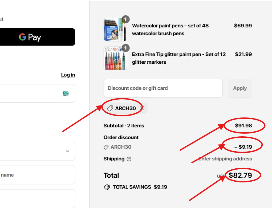Remove the ARCH30 discount code
The width and height of the screenshot is (272, 208).
tap(142, 108)
